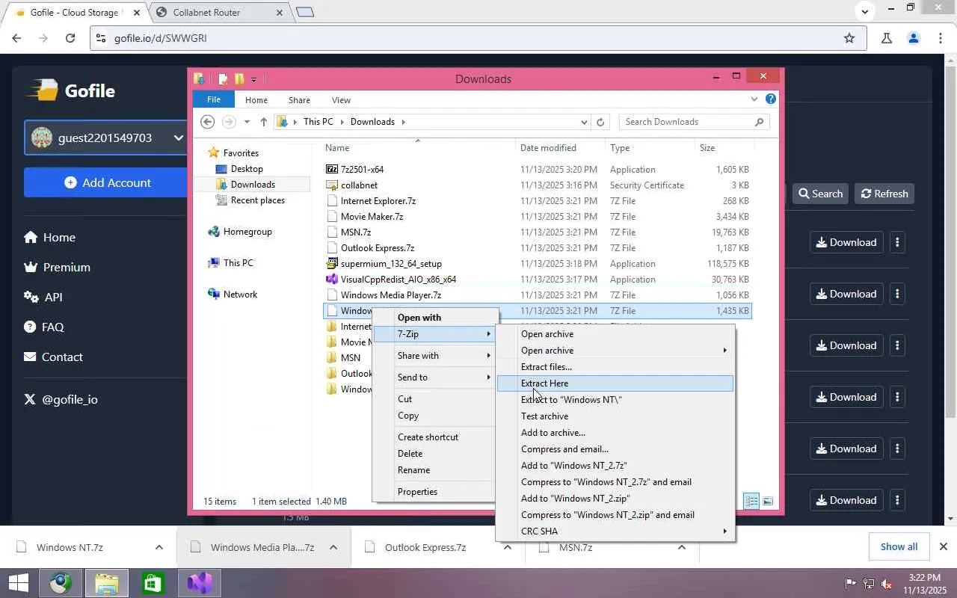Choose Extract Here from 7-Zip submenu

coord(615,383)
